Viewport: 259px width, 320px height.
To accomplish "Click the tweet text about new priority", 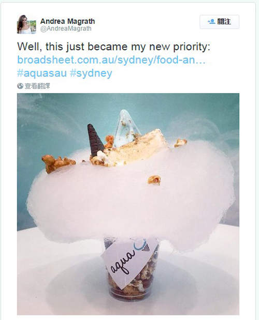I will [113, 47].
